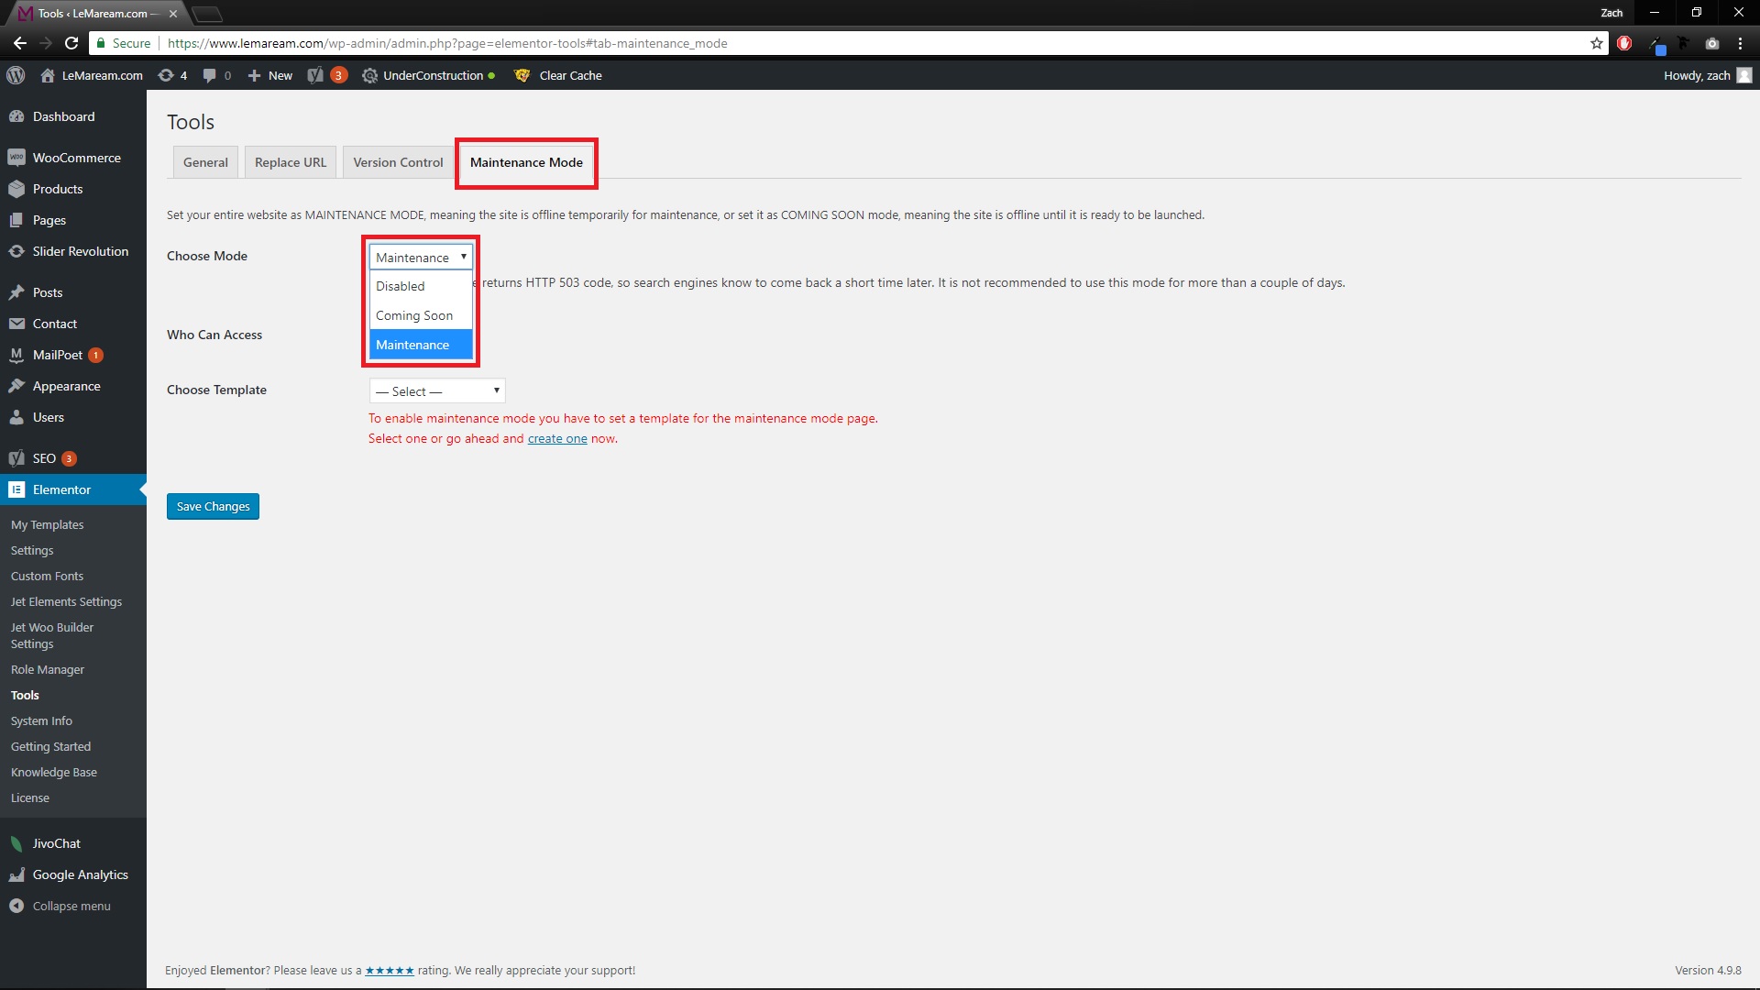
Task: Close the Tools LeMaream.com browser tab
Action: (172, 14)
